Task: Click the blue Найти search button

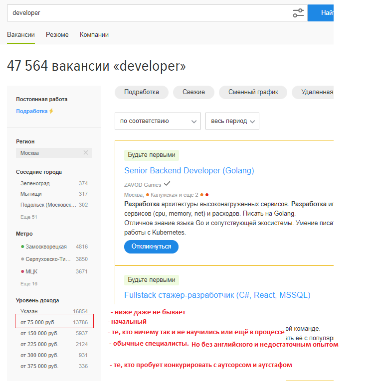Action: pyautogui.click(x=320, y=13)
